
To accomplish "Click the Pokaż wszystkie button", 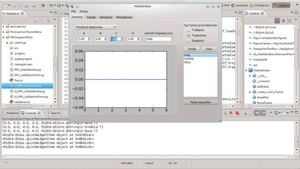I will pyautogui.click(x=200, y=102).
